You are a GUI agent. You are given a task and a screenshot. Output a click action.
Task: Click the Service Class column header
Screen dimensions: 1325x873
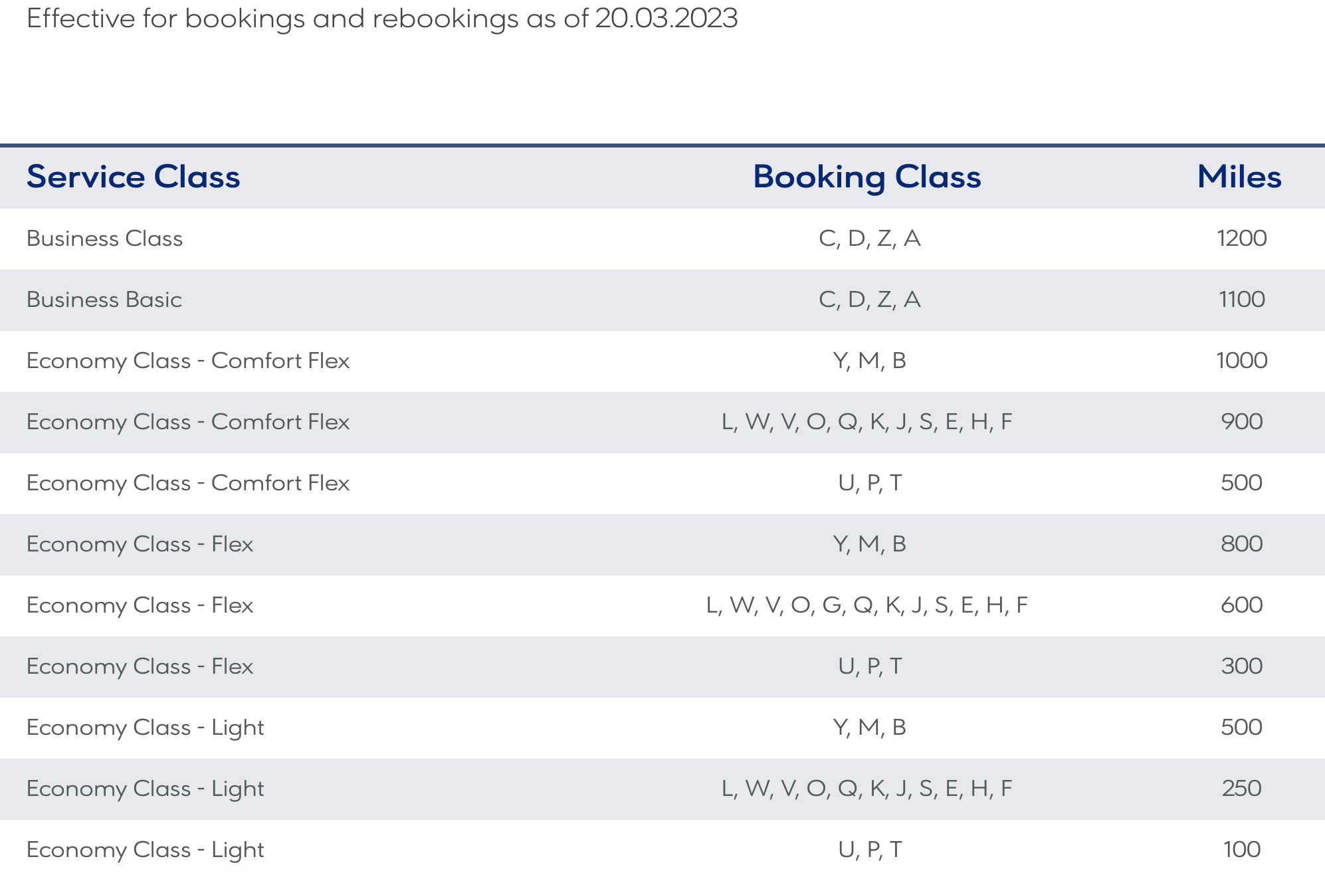coord(133,177)
